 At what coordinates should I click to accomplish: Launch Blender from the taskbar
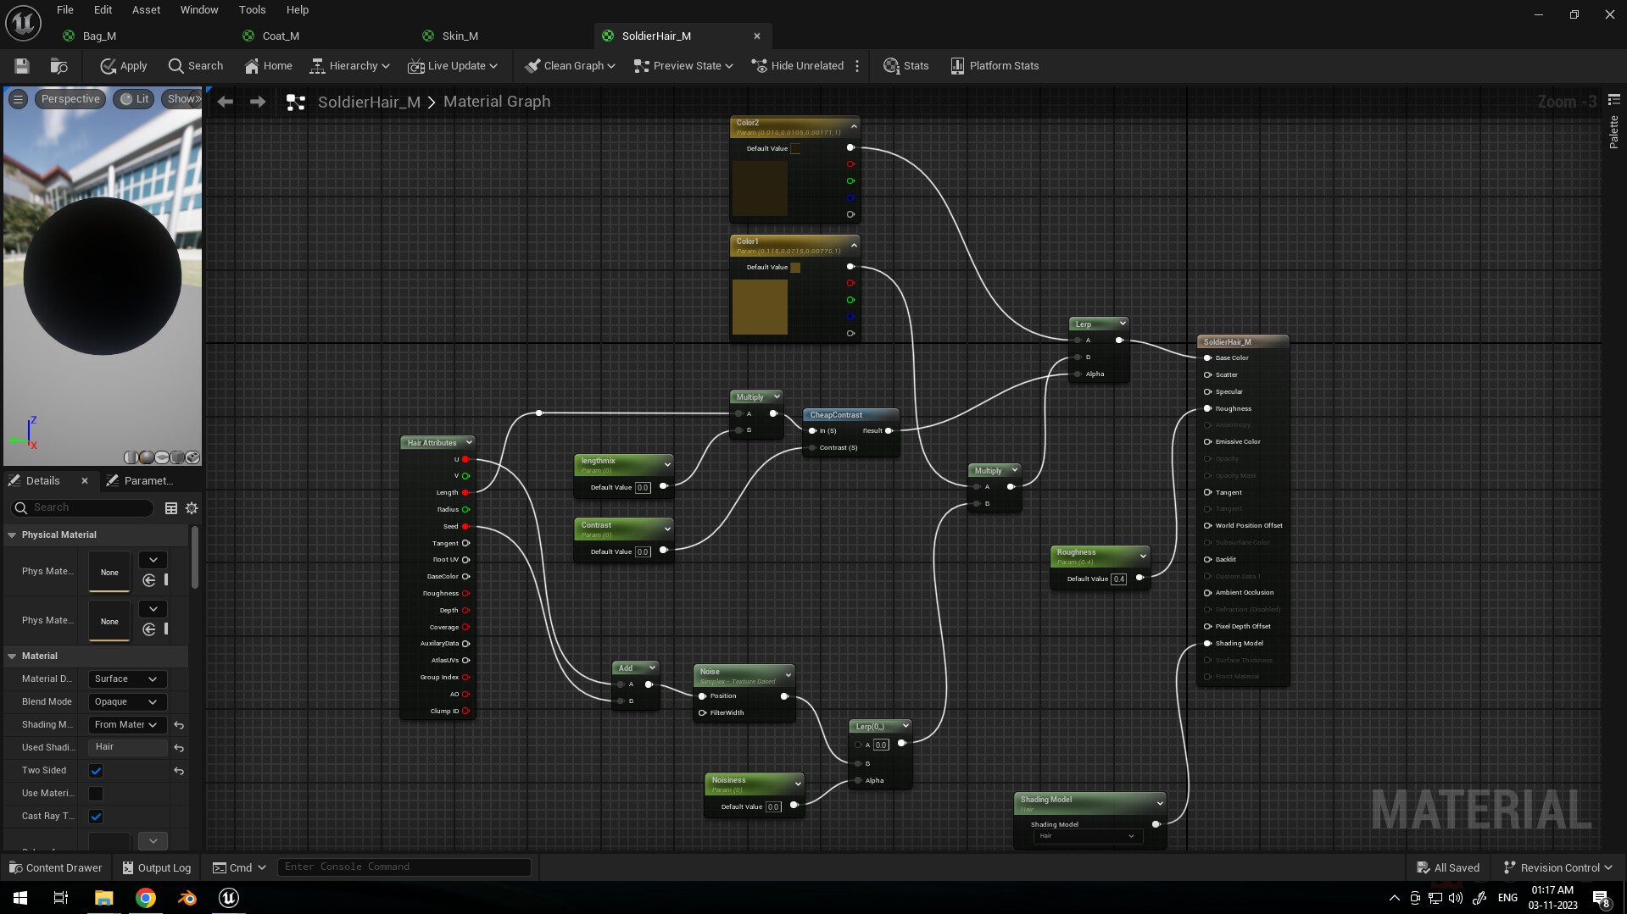pos(187,898)
